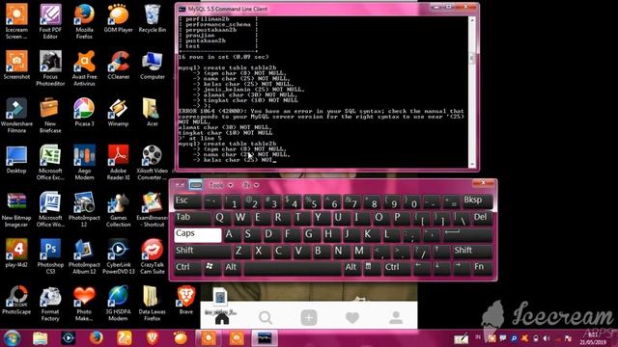Open GOM Player desktop icon

[118, 19]
